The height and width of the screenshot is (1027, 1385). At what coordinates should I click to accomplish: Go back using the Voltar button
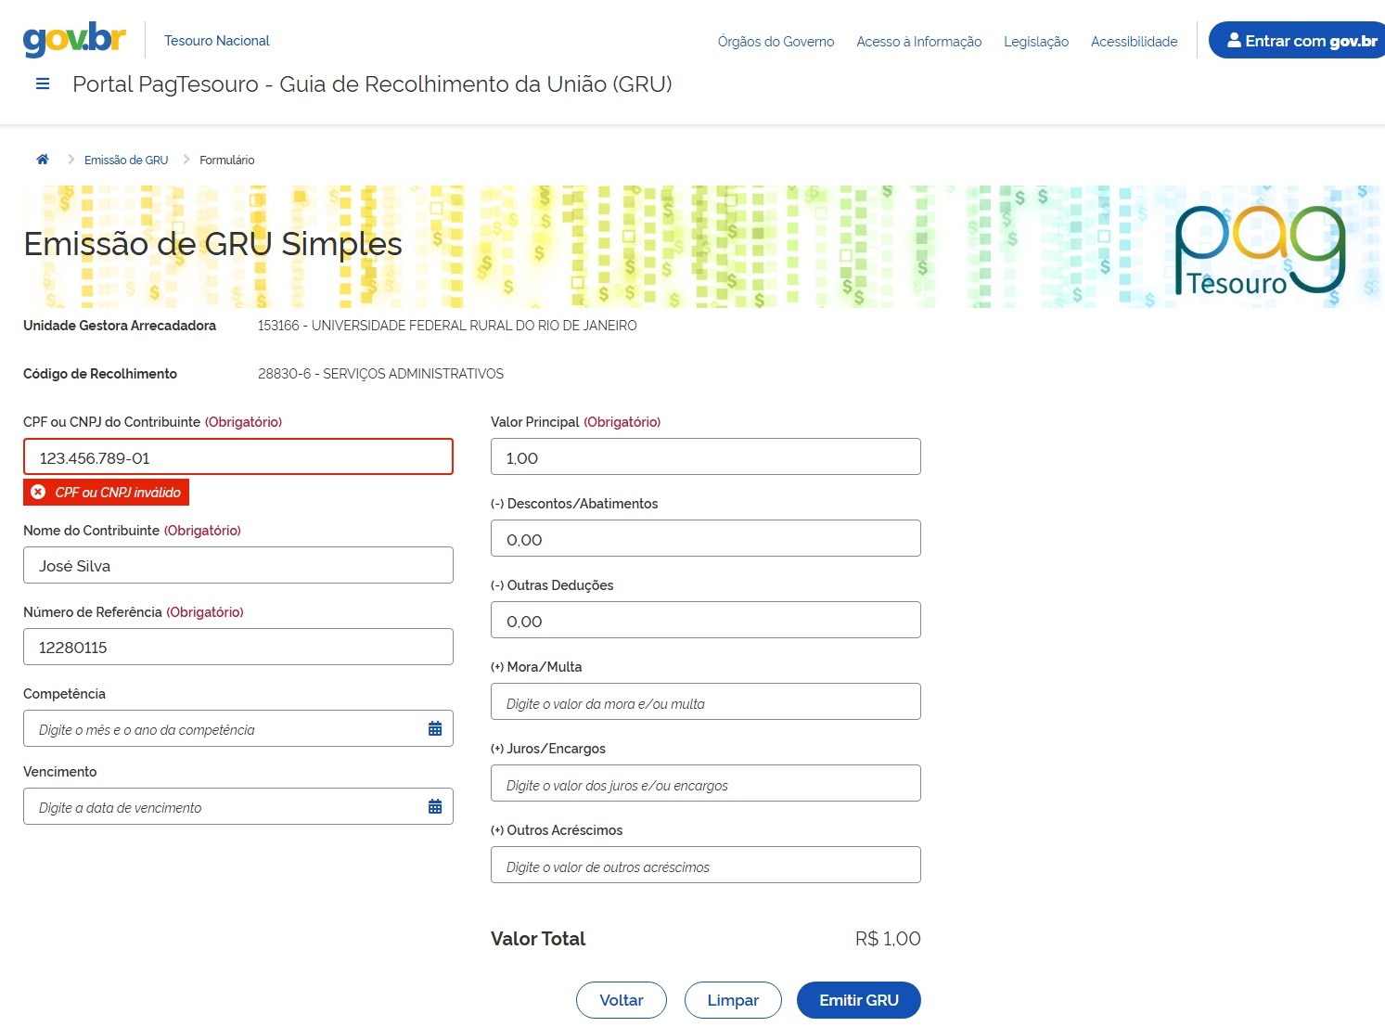[621, 1000]
